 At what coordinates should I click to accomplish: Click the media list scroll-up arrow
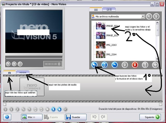coord(157,23)
